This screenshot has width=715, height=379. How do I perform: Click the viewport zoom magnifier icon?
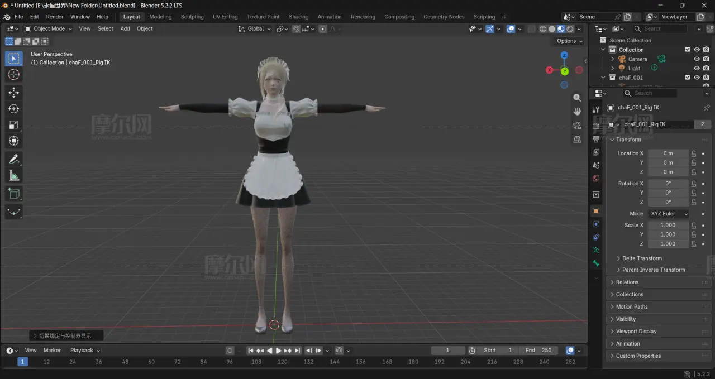[x=577, y=98]
